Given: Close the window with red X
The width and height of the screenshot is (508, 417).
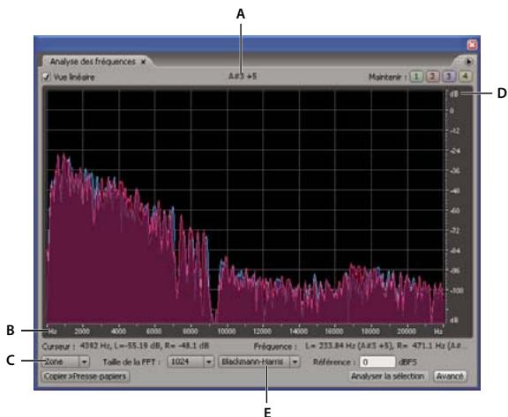Looking at the screenshot, I should click(x=472, y=45).
